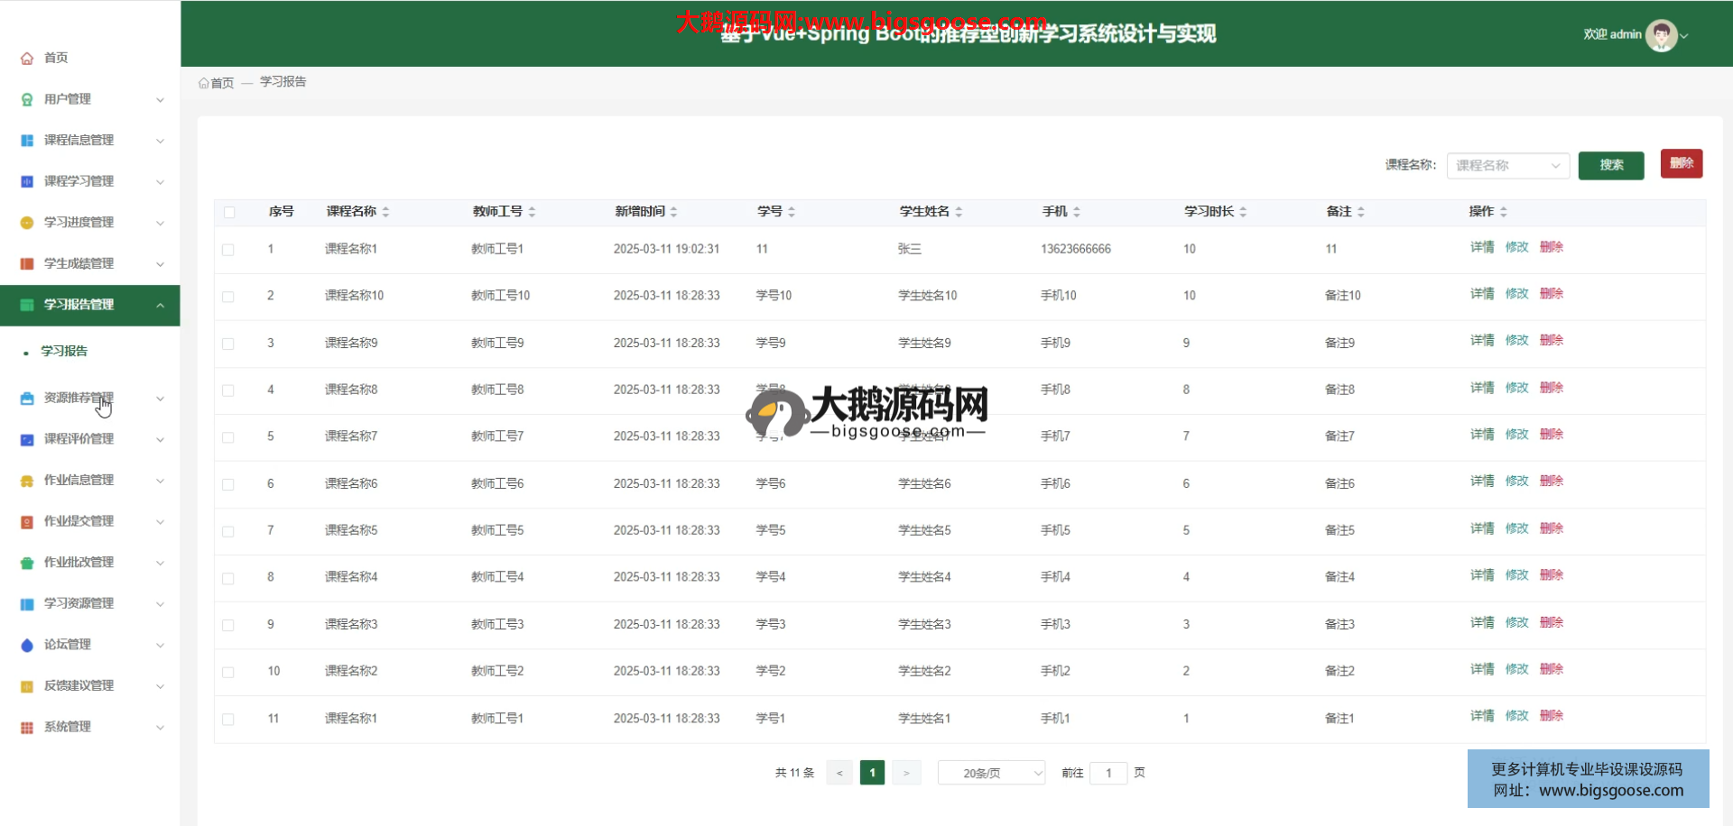Viewport: 1733px width, 826px height.
Task: Click the home icon in the sidebar
Action: pos(27,59)
